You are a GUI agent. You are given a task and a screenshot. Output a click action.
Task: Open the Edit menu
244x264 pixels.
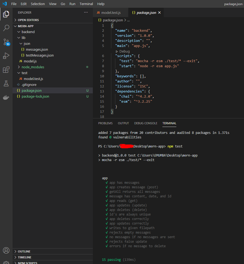tap(24, 4)
